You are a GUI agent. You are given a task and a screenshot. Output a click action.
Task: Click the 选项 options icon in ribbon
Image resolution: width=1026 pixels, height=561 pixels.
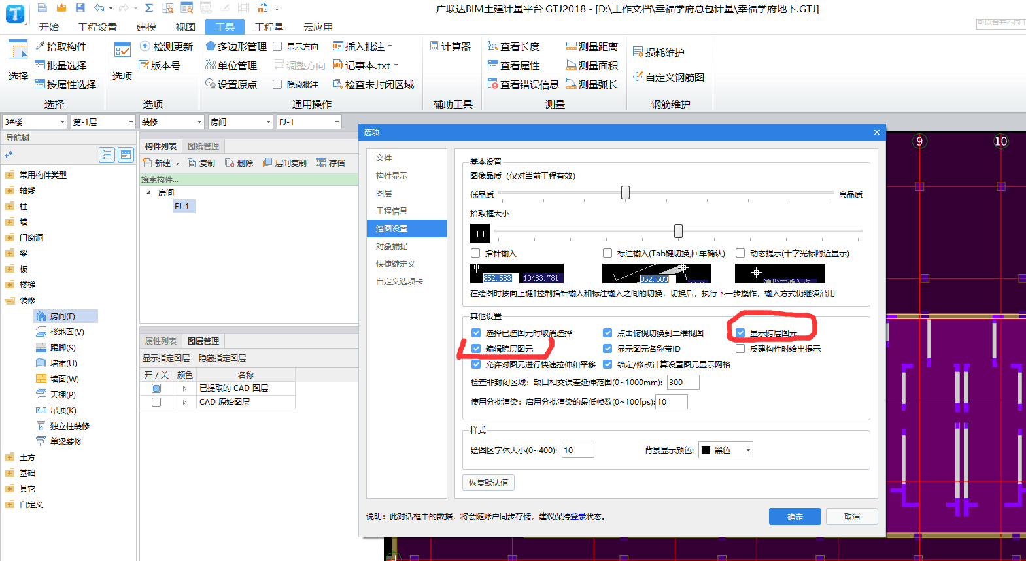point(122,61)
